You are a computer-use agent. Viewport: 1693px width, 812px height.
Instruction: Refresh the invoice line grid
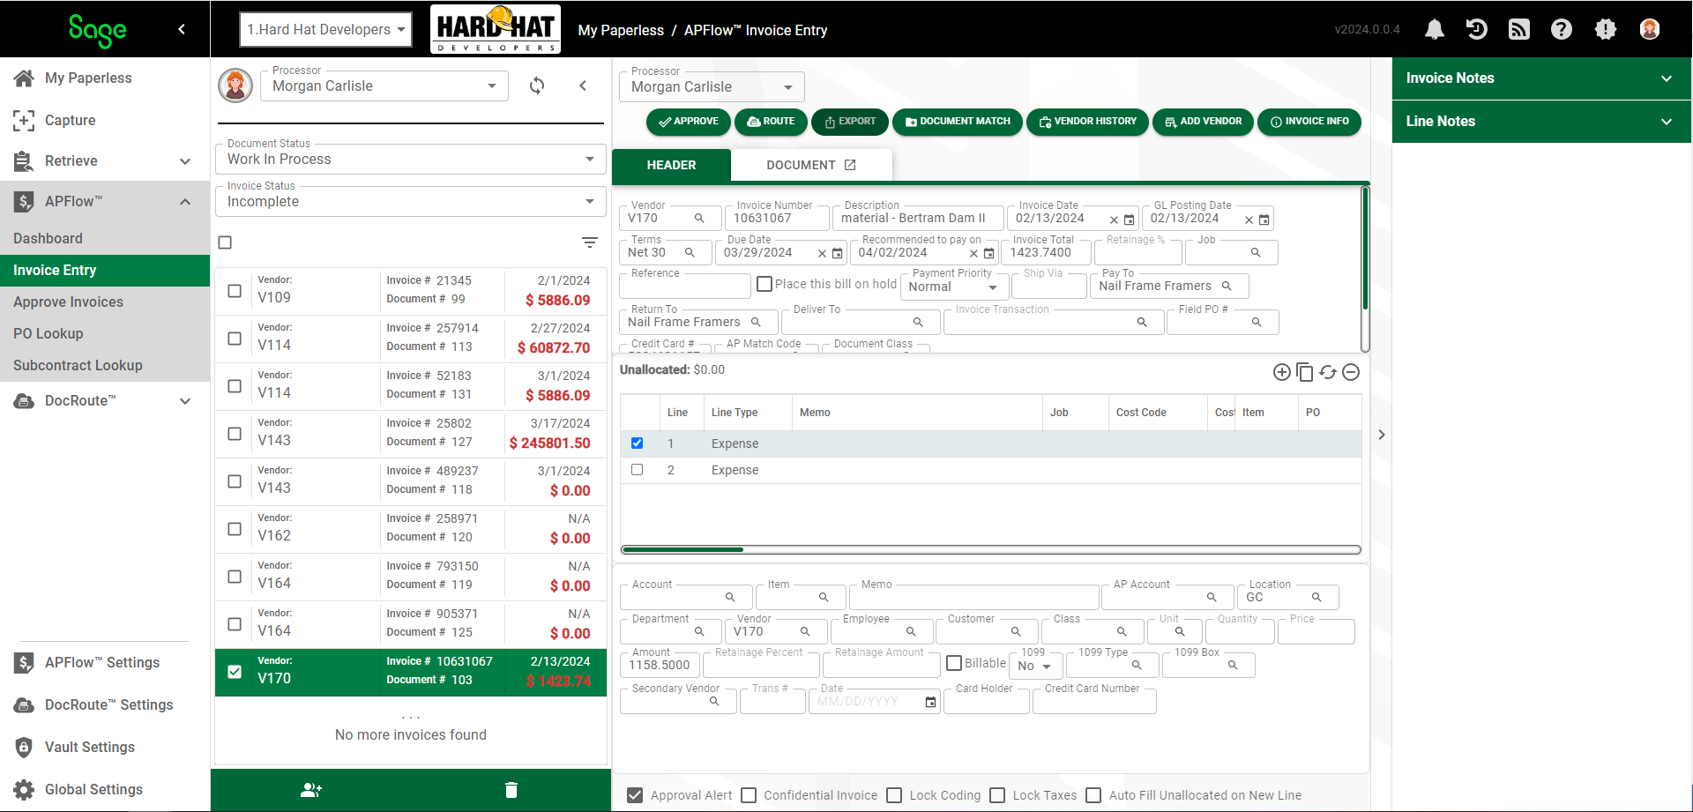(1328, 372)
